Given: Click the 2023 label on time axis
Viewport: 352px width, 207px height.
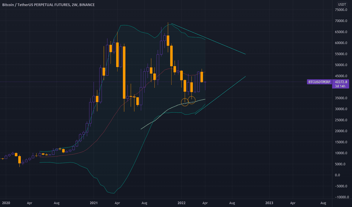Looking at the screenshot, I should click(269, 203).
